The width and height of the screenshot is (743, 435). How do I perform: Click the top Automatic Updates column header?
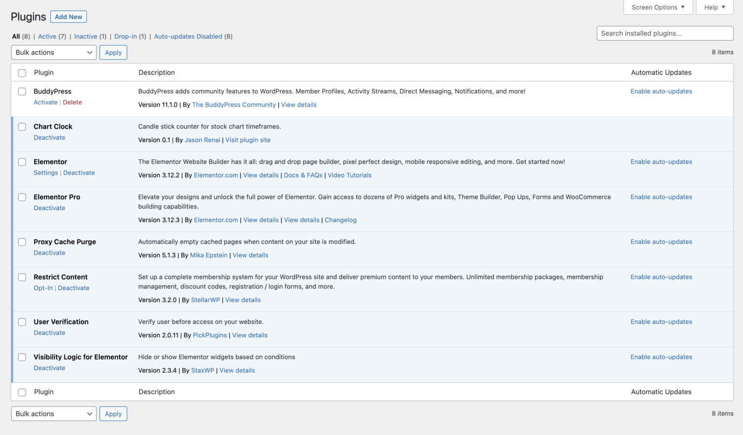(x=661, y=73)
